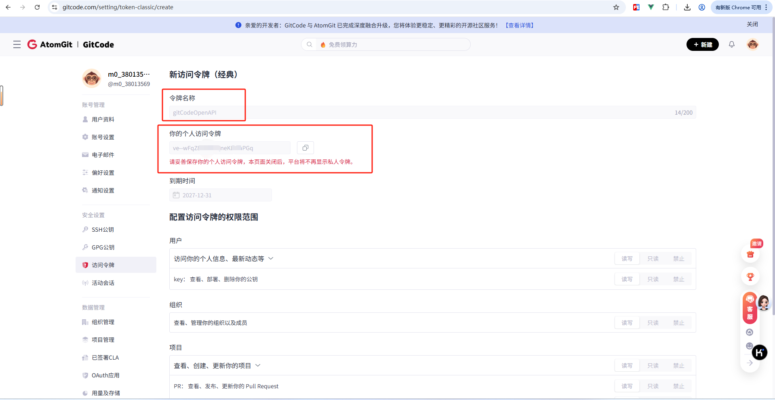Set 用户 permission to 只读
Viewport: 775px width, 400px height.
tap(653, 258)
